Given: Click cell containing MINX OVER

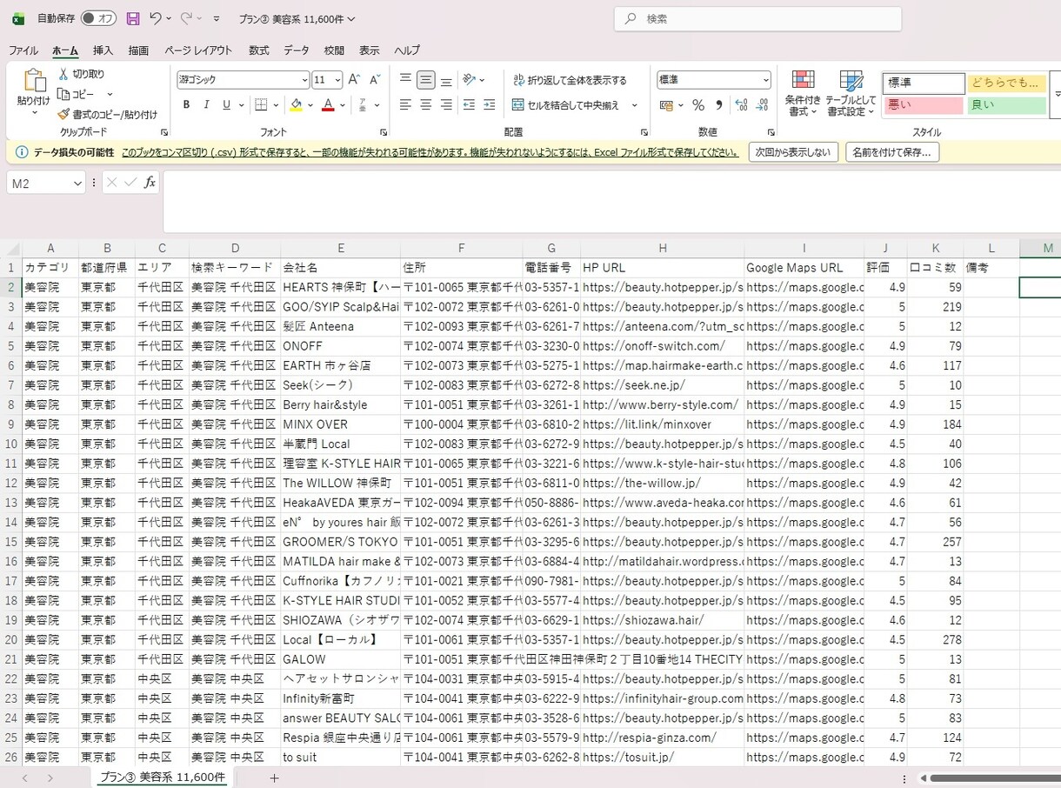Looking at the screenshot, I should point(341,424).
